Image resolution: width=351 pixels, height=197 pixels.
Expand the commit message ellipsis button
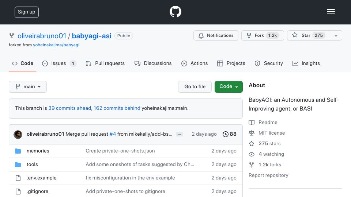coord(179,135)
